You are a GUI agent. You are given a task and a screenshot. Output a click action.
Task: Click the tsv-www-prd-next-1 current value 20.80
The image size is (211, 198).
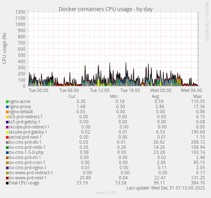[x=85, y=178]
